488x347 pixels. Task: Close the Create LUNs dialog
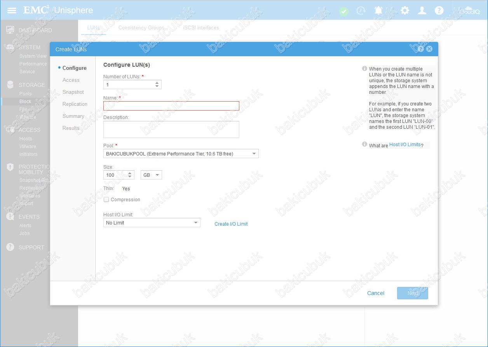pos(429,49)
